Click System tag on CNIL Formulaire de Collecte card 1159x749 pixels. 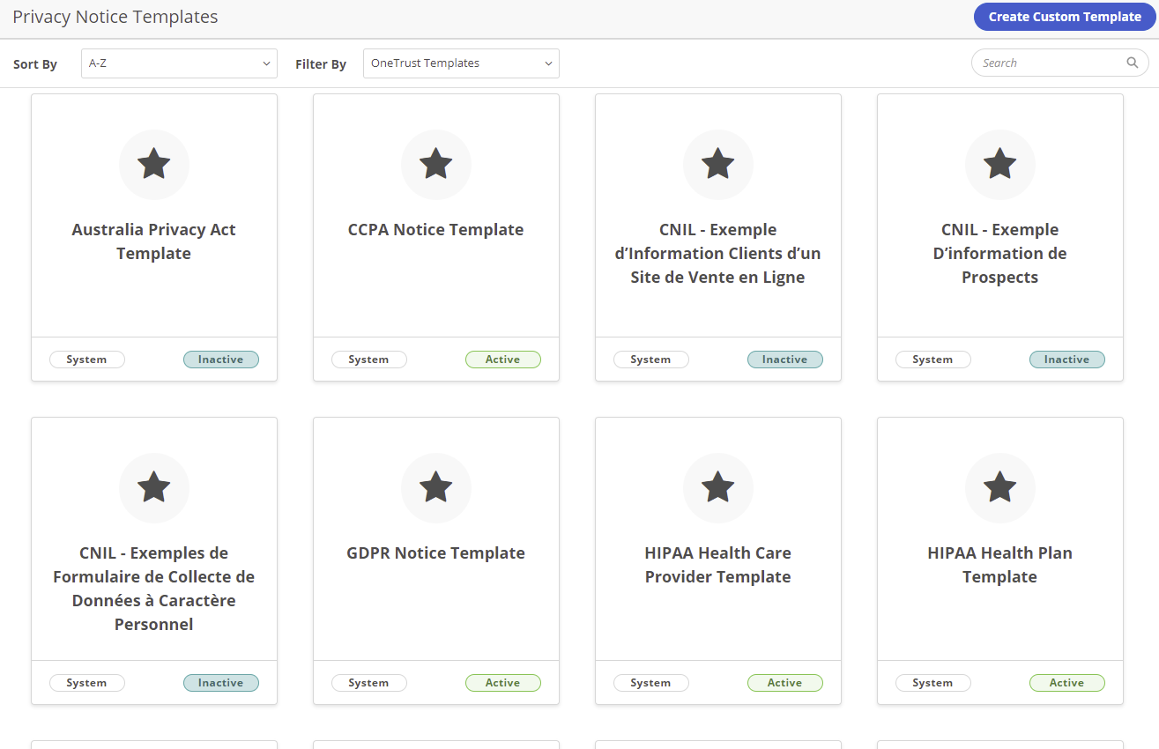[x=87, y=683]
